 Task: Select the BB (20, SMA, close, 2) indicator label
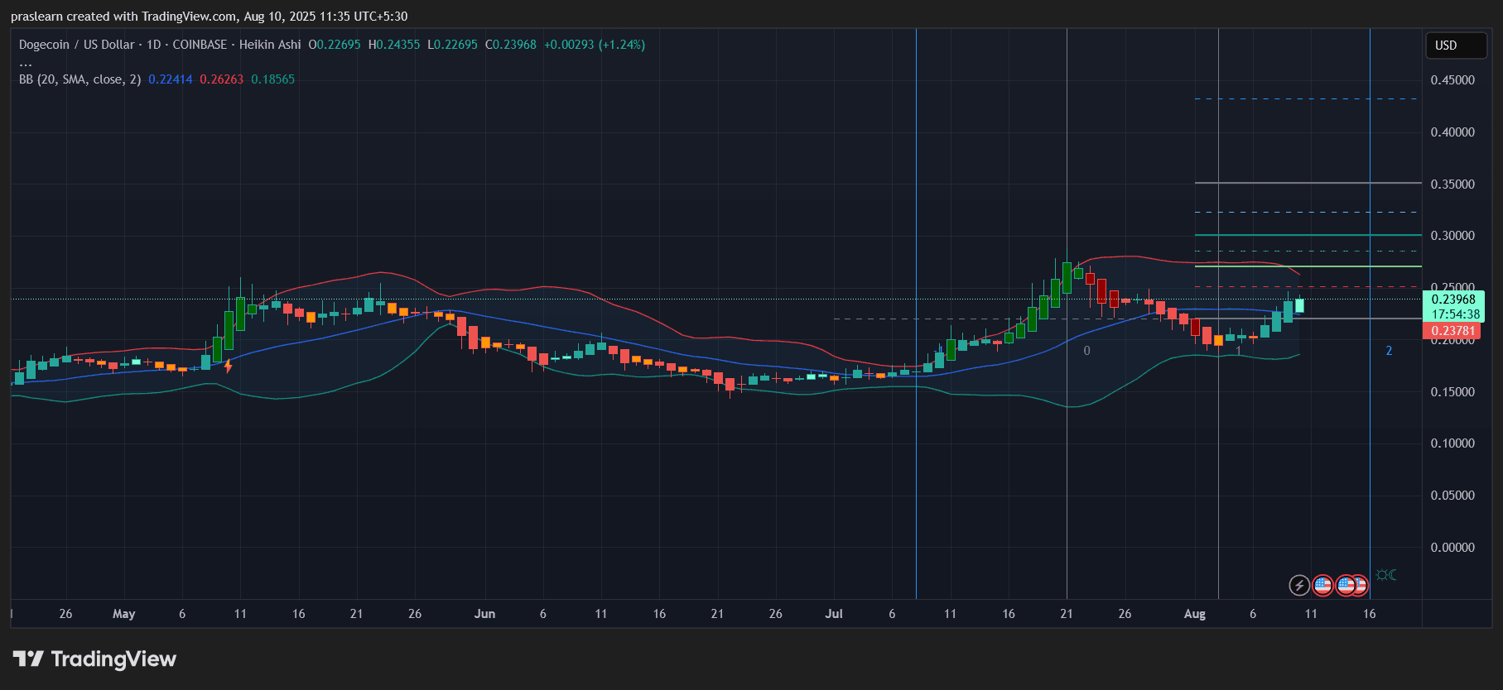click(79, 79)
